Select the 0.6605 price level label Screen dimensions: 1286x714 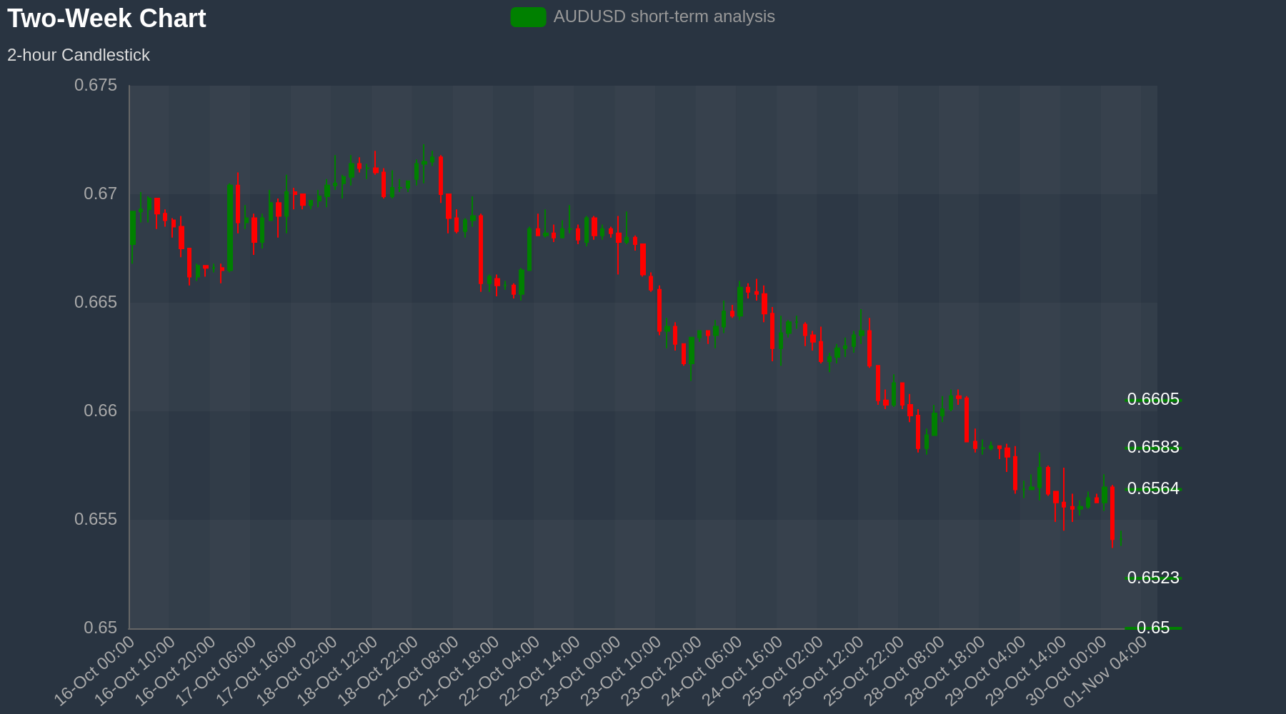1153,399
